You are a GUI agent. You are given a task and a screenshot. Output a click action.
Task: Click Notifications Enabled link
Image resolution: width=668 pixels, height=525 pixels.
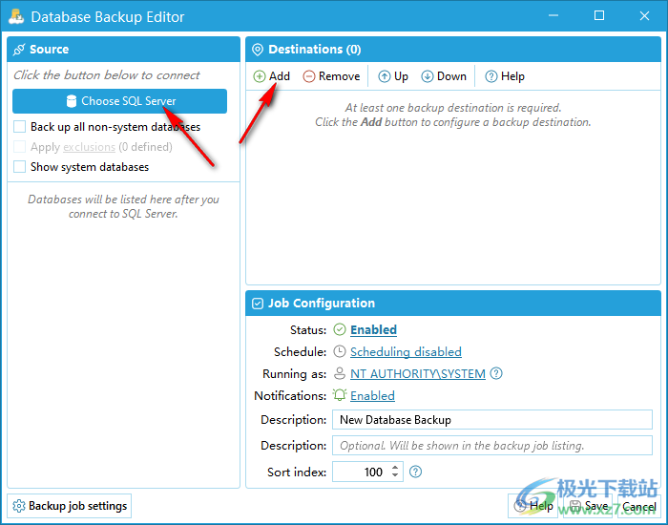coord(372,396)
